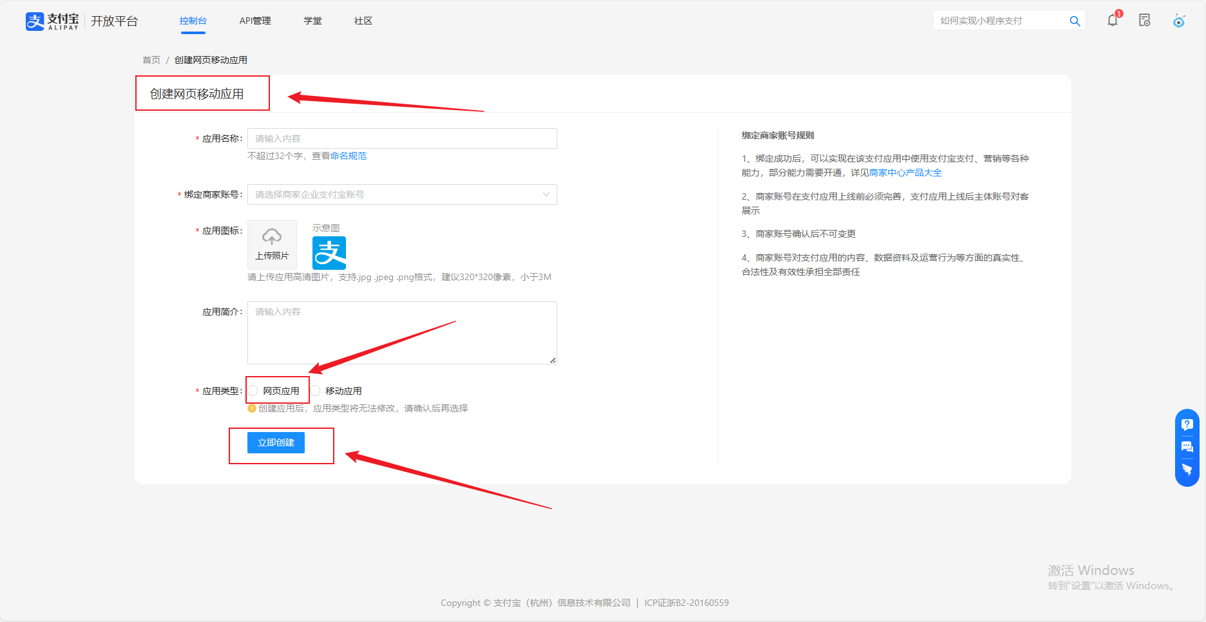Click the 应用名称 input field
Viewport: 1206px width, 622px height.
[x=402, y=138]
